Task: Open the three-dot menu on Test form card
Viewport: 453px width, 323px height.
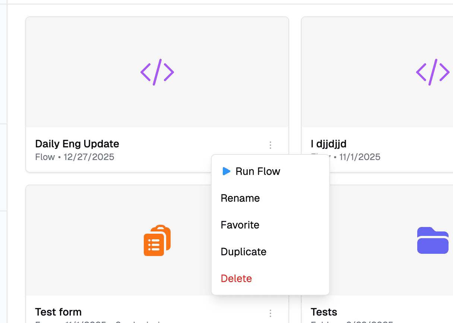Action: click(x=270, y=313)
